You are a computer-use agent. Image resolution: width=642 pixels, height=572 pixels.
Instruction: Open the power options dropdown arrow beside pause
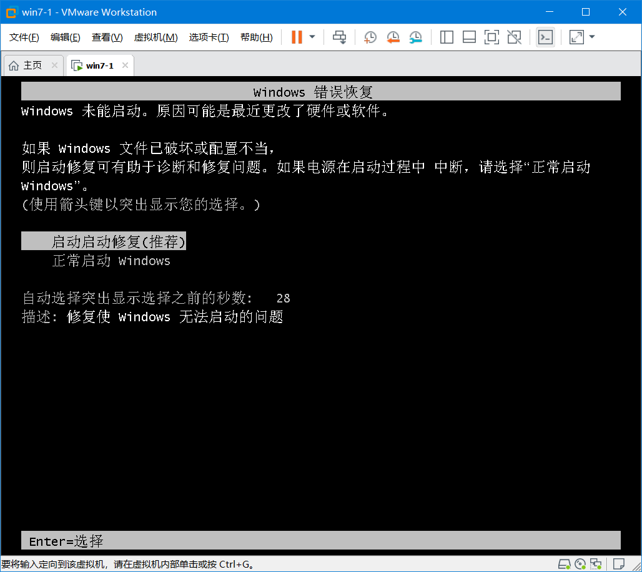(312, 37)
